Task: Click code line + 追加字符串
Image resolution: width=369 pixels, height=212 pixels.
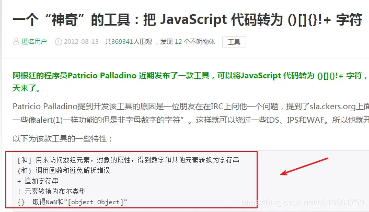Action: coord(38,181)
